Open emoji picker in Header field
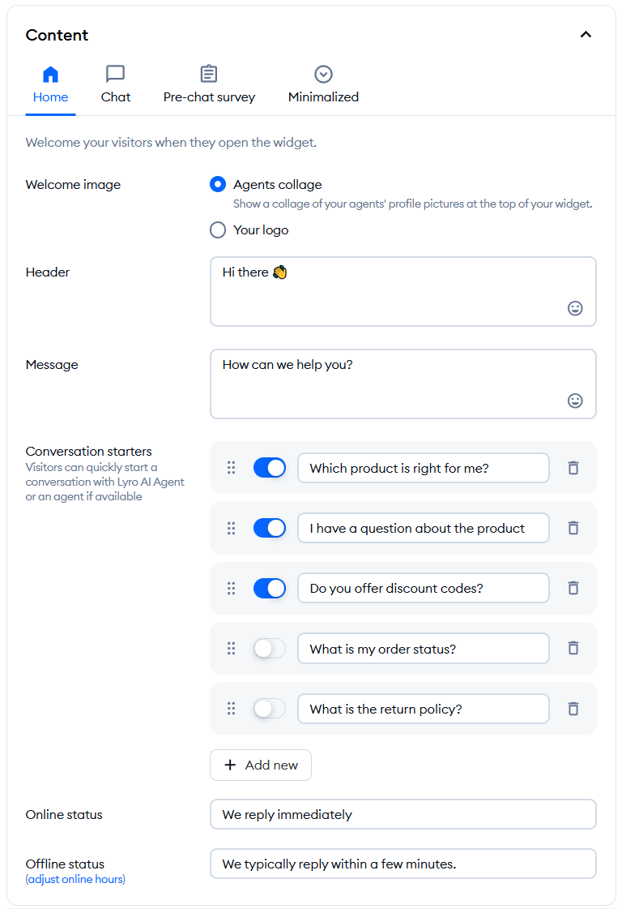Viewport: 622px width, 909px height. [x=574, y=308]
